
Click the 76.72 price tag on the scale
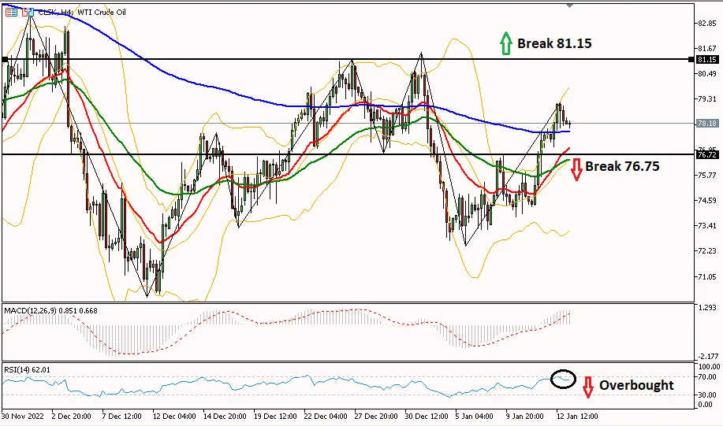706,155
